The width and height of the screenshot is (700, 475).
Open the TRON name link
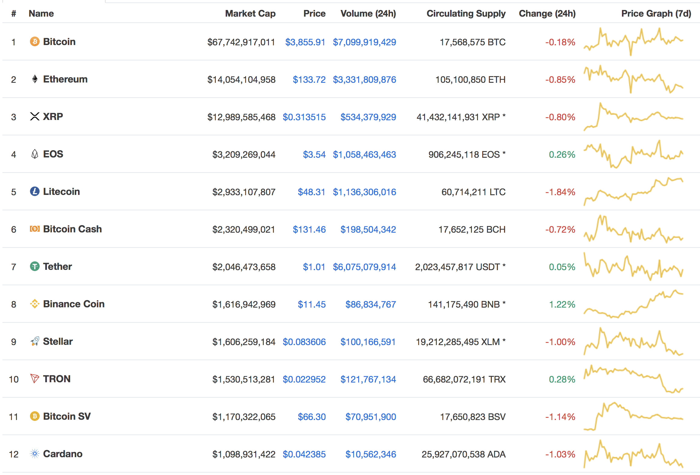coord(57,379)
